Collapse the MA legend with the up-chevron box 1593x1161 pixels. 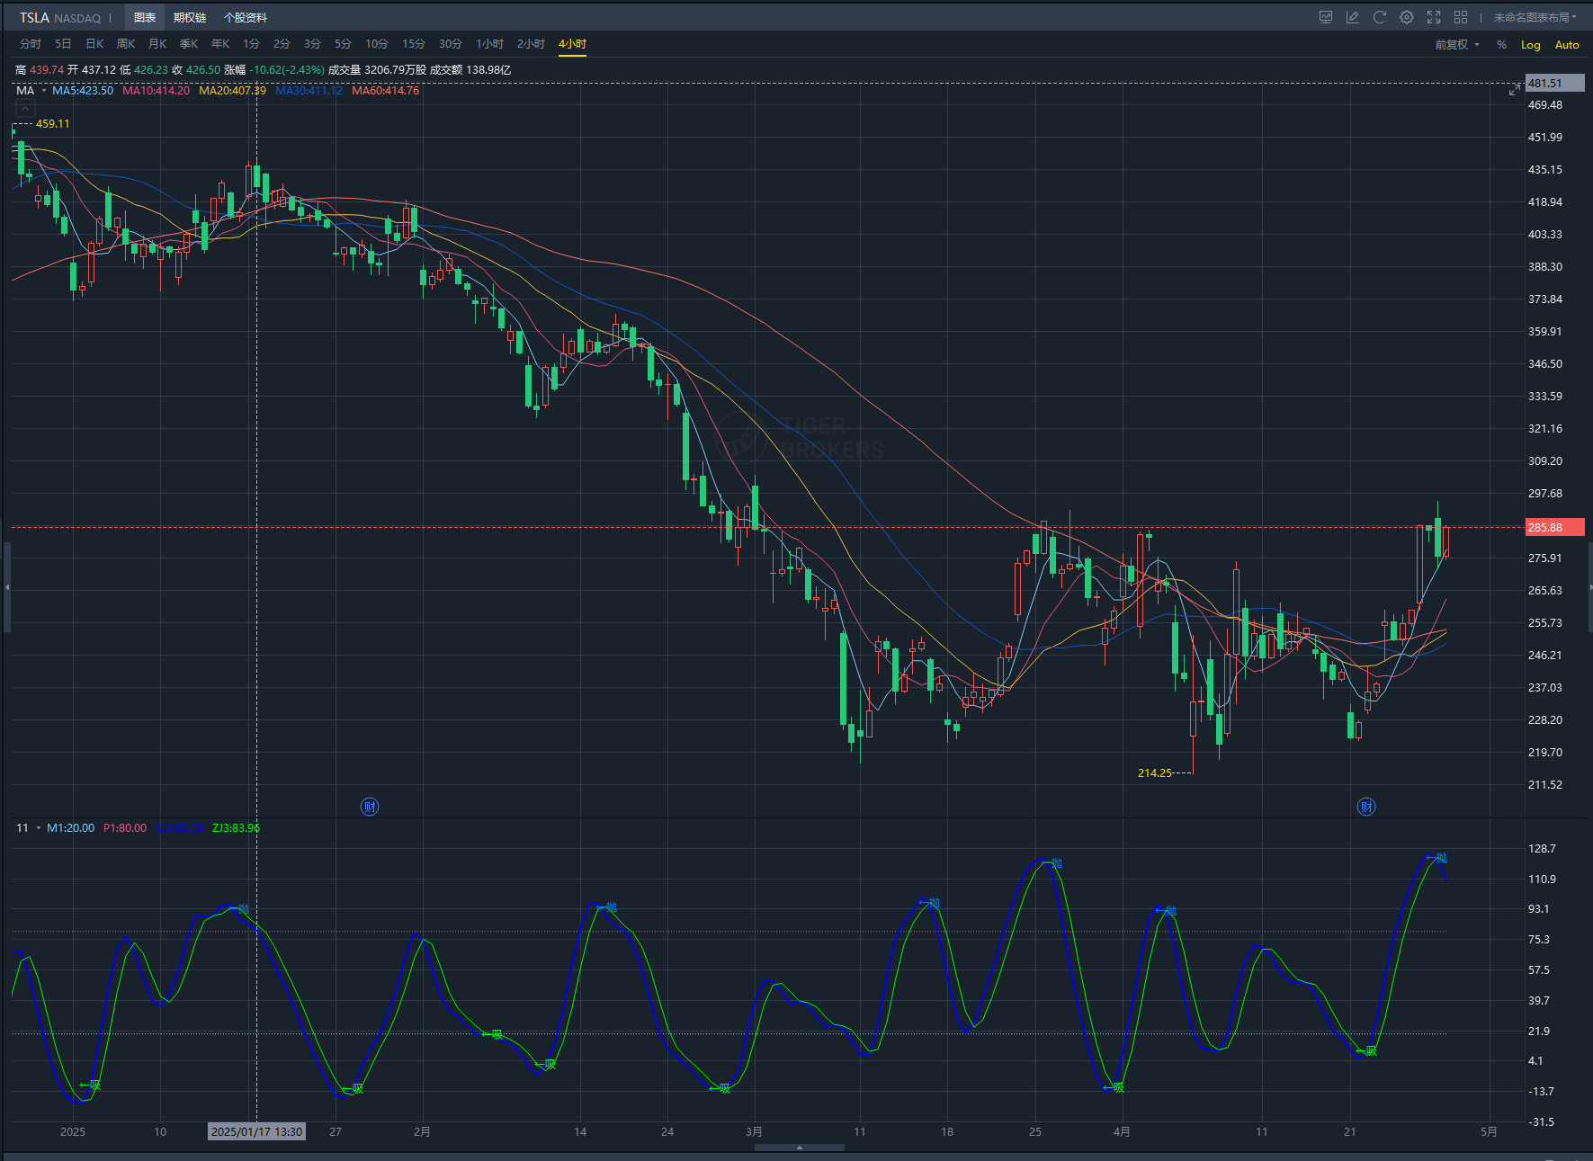tap(25, 108)
